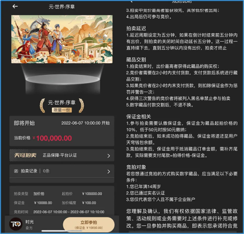Expand the 正品保障-平台认证 chevron

(x=109, y=156)
